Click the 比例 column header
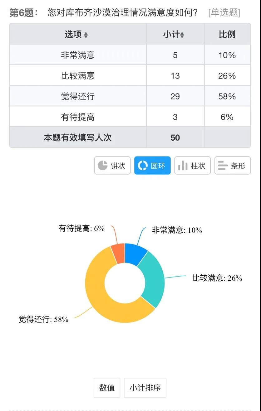Image resolution: width=261 pixels, height=411 pixels. click(x=227, y=34)
